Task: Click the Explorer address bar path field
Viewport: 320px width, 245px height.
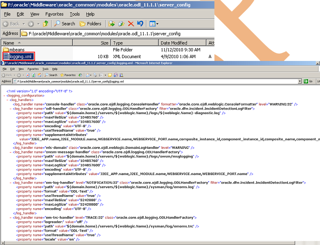Action: [117, 34]
